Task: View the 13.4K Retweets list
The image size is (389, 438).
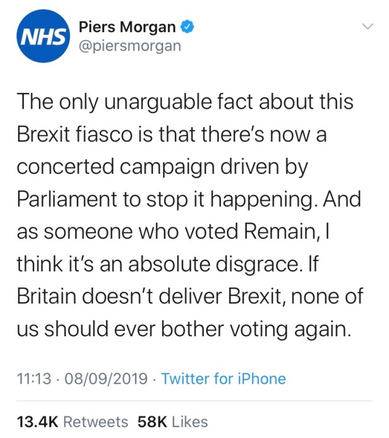Action: click(72, 422)
